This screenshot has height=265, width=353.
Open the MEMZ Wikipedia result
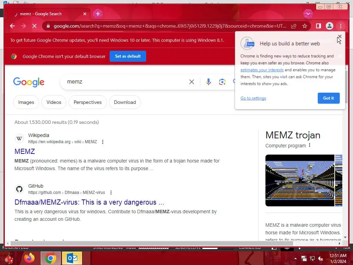tap(25, 151)
